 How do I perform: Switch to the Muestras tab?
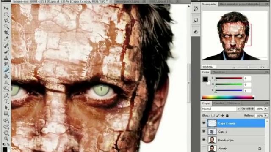[x=218, y=72]
